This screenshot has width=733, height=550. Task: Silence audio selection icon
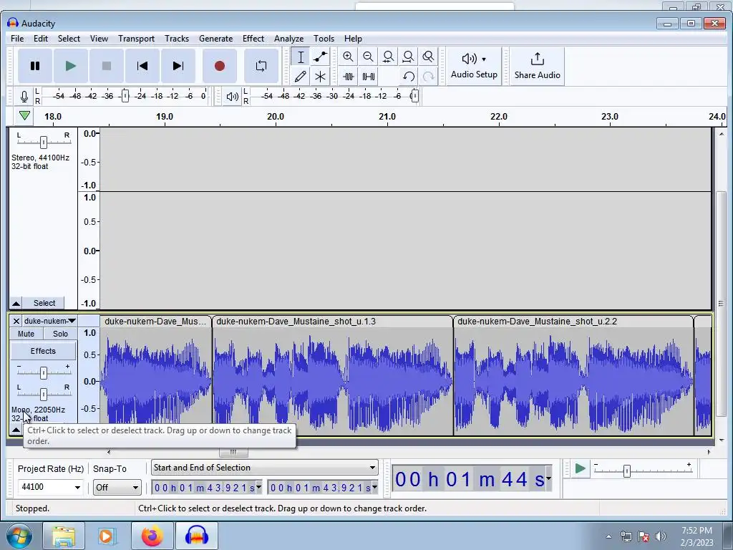[x=369, y=76]
